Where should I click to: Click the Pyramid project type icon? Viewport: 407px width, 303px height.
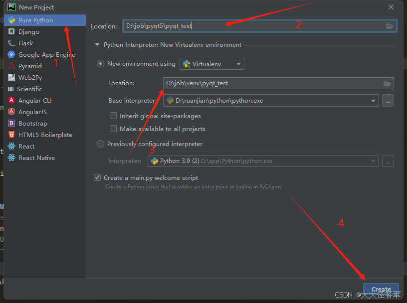click(x=11, y=66)
